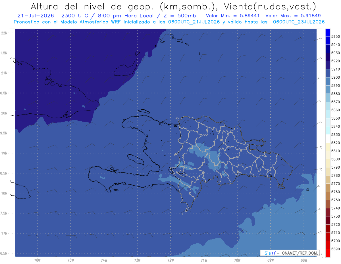Click the color bar segment between 5830 and 5840
This screenshot has width=341, height=264.
click(x=327, y=130)
